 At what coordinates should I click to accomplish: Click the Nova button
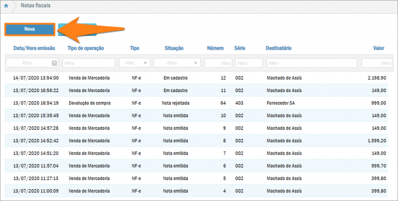[30, 30]
